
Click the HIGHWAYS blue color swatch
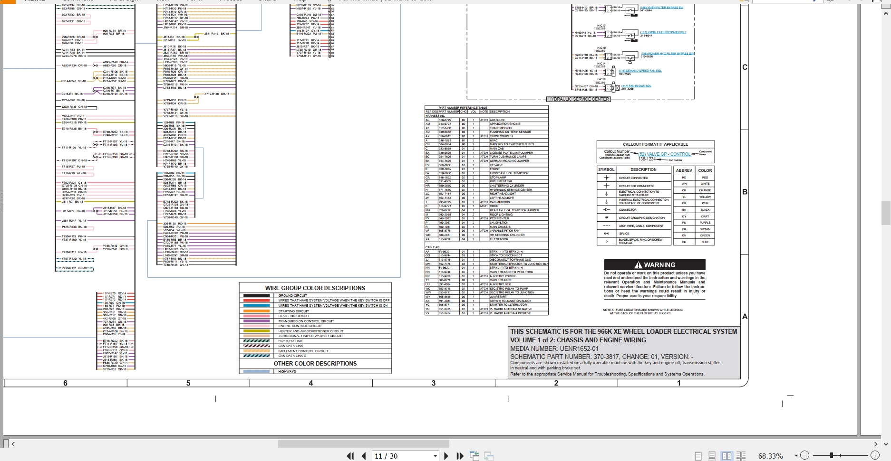coord(257,371)
